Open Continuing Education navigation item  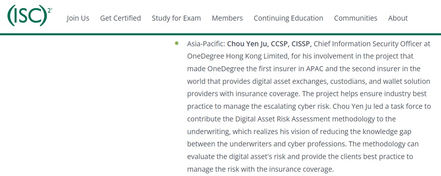(288, 18)
